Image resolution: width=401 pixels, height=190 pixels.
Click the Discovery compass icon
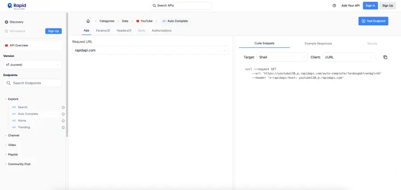tap(6, 22)
